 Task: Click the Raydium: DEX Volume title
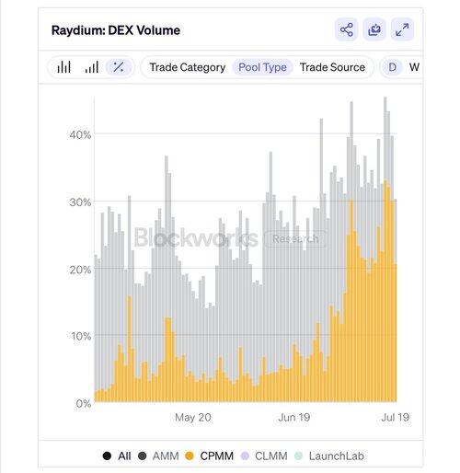coord(116,30)
